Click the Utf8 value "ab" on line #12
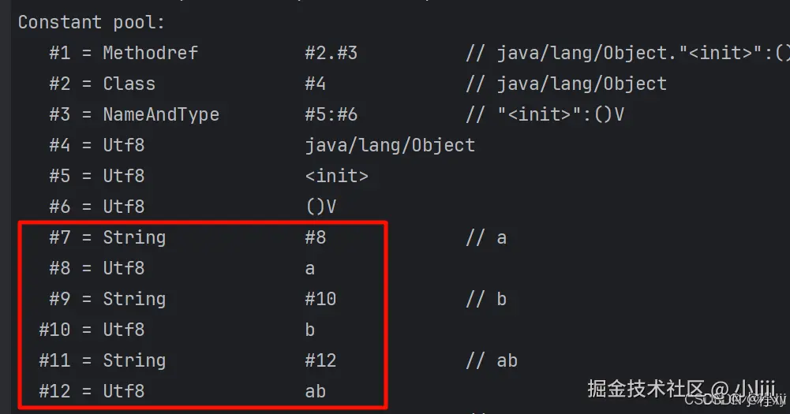 pos(315,391)
